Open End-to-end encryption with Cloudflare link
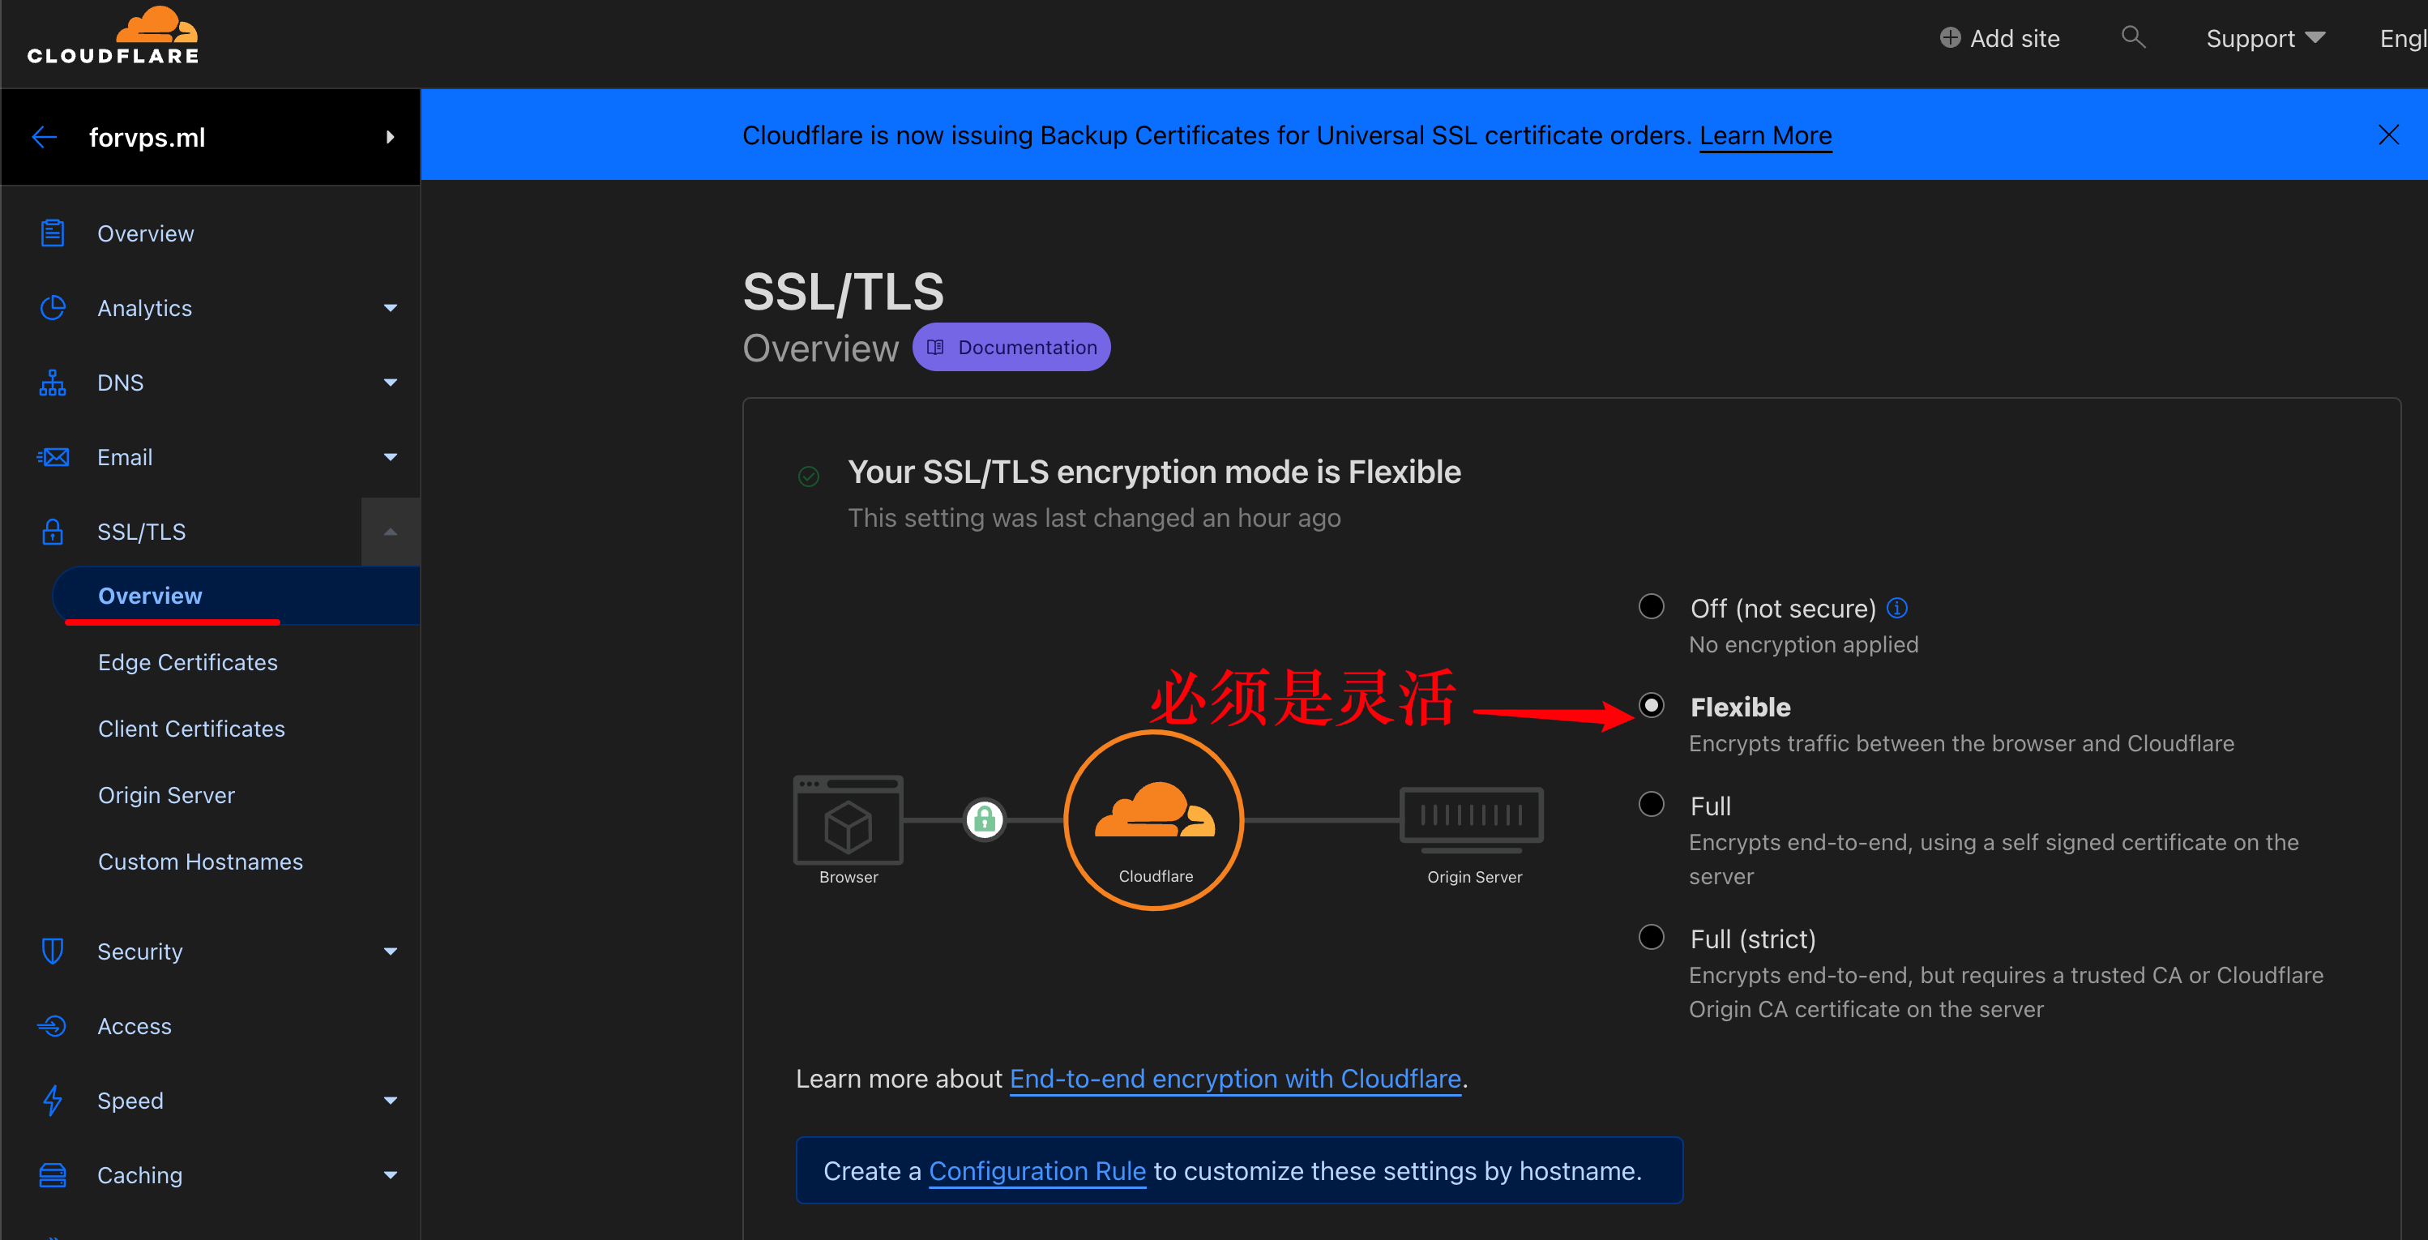The image size is (2428, 1240). 1235,1078
